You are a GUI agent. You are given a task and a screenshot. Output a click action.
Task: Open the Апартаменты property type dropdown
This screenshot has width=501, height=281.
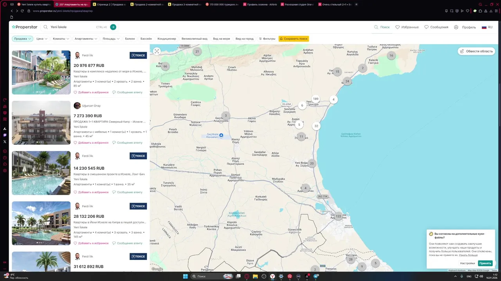click(x=86, y=39)
